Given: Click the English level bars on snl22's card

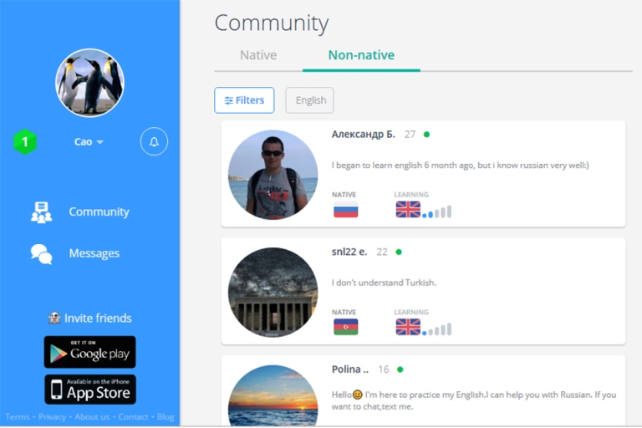Looking at the screenshot, I should (x=437, y=329).
